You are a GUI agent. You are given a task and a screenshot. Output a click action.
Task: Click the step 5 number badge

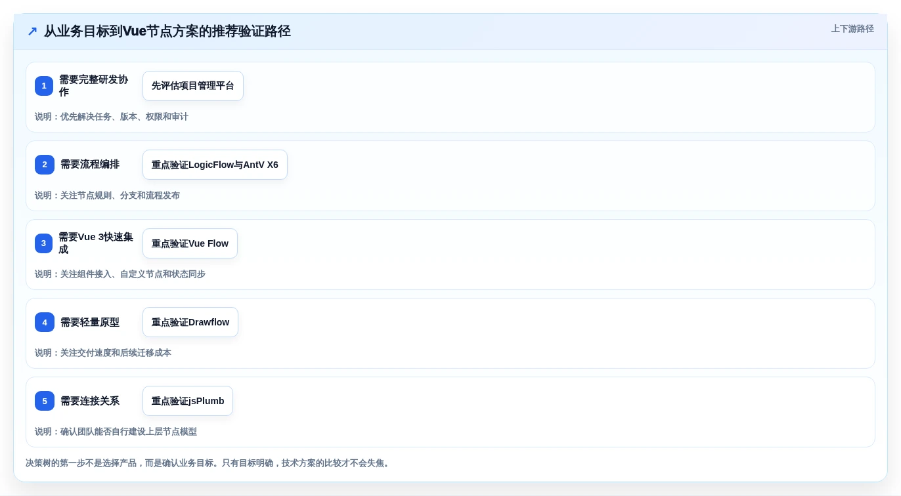click(x=45, y=401)
